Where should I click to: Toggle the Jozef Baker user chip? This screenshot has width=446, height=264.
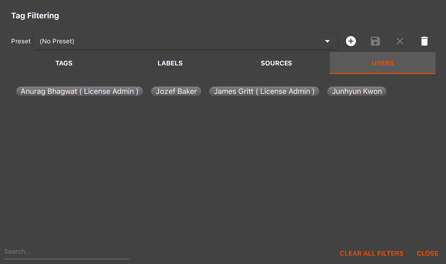[176, 91]
